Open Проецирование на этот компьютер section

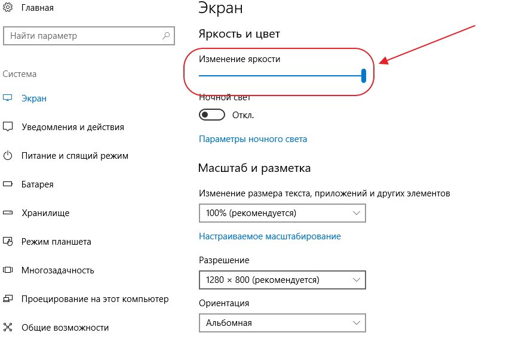pyautogui.click(x=94, y=298)
